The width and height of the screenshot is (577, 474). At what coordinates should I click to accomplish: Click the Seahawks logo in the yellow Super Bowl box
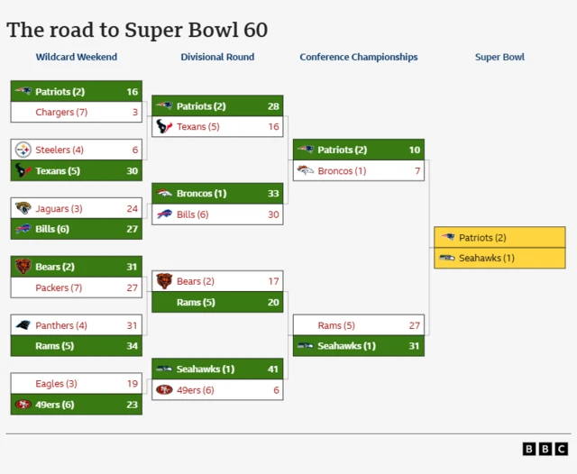(x=447, y=258)
